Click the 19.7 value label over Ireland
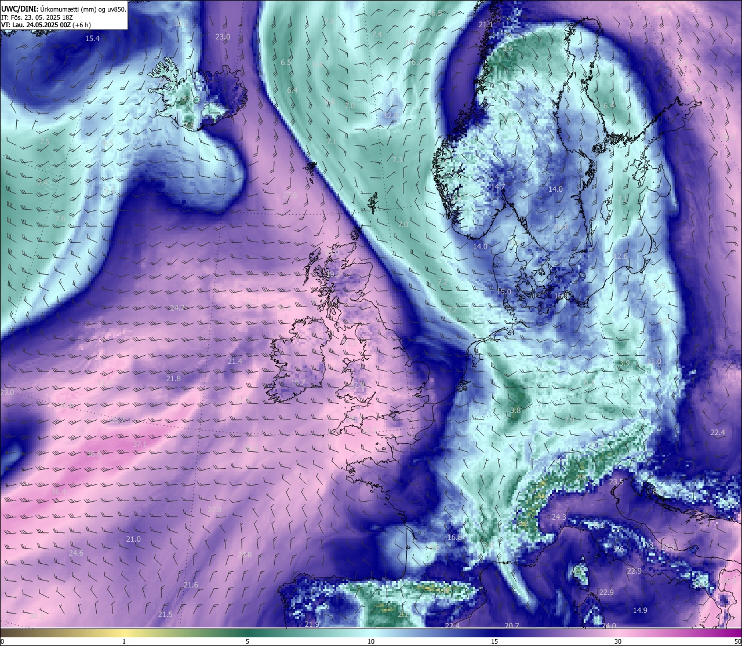This screenshot has height=646, width=742. (x=297, y=383)
